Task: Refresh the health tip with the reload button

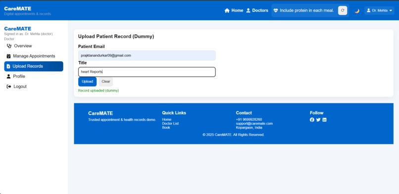Action: pos(343,10)
